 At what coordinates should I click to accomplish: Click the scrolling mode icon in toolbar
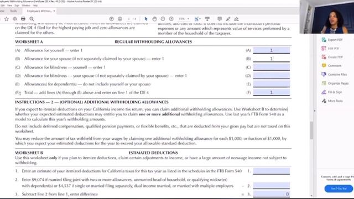[207, 19]
